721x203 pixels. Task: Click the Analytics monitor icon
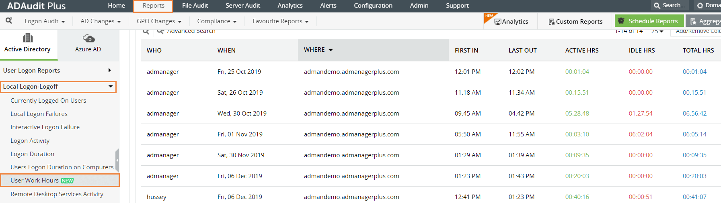coord(498,22)
